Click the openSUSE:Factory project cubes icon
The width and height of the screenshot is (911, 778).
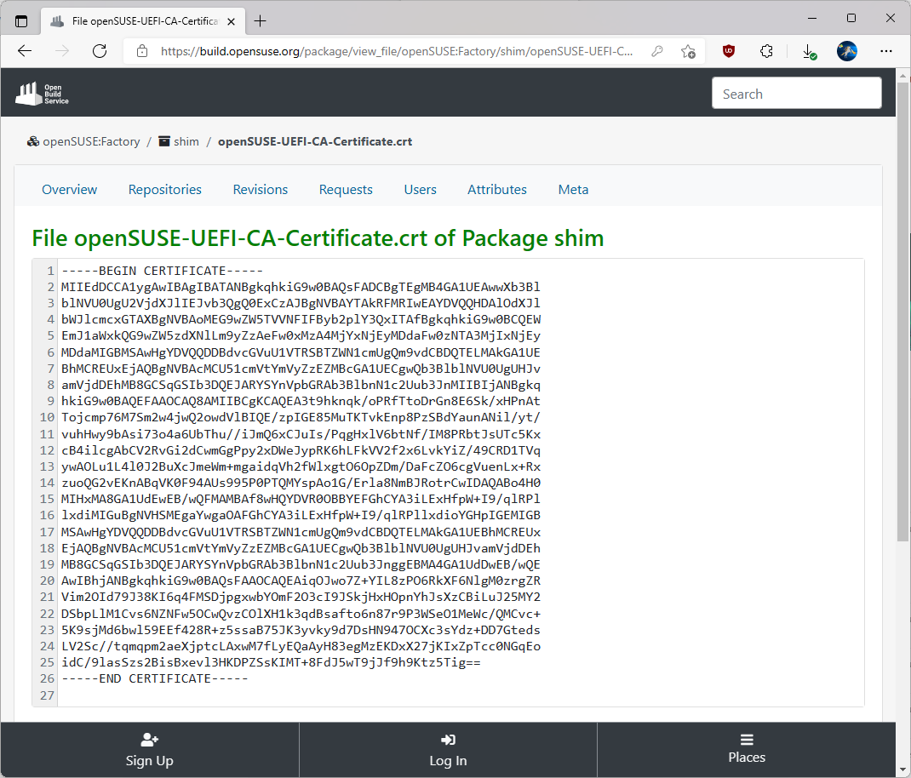pos(33,141)
